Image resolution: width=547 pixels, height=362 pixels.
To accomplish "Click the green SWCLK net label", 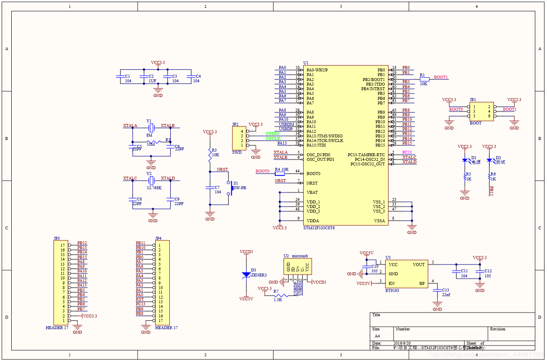I will pyautogui.click(x=273, y=139).
